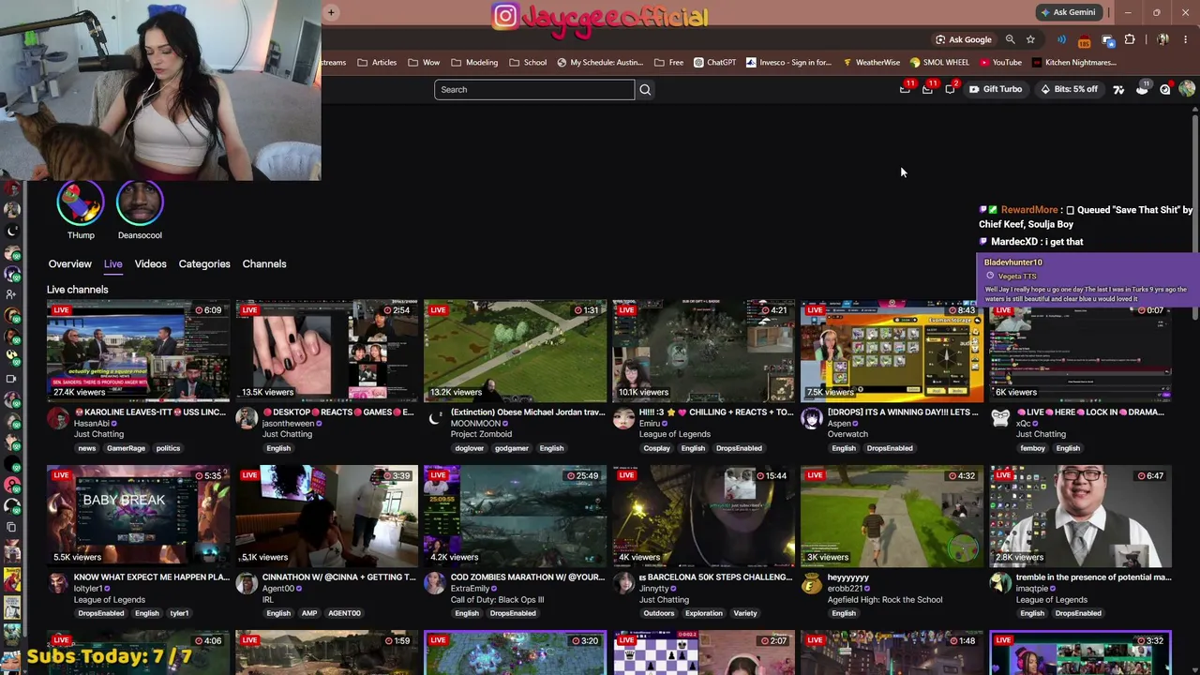
Task: Open the Aspen channel avatar
Action: click(x=812, y=418)
